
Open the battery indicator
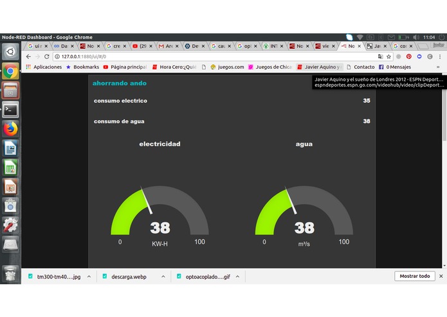403,37
